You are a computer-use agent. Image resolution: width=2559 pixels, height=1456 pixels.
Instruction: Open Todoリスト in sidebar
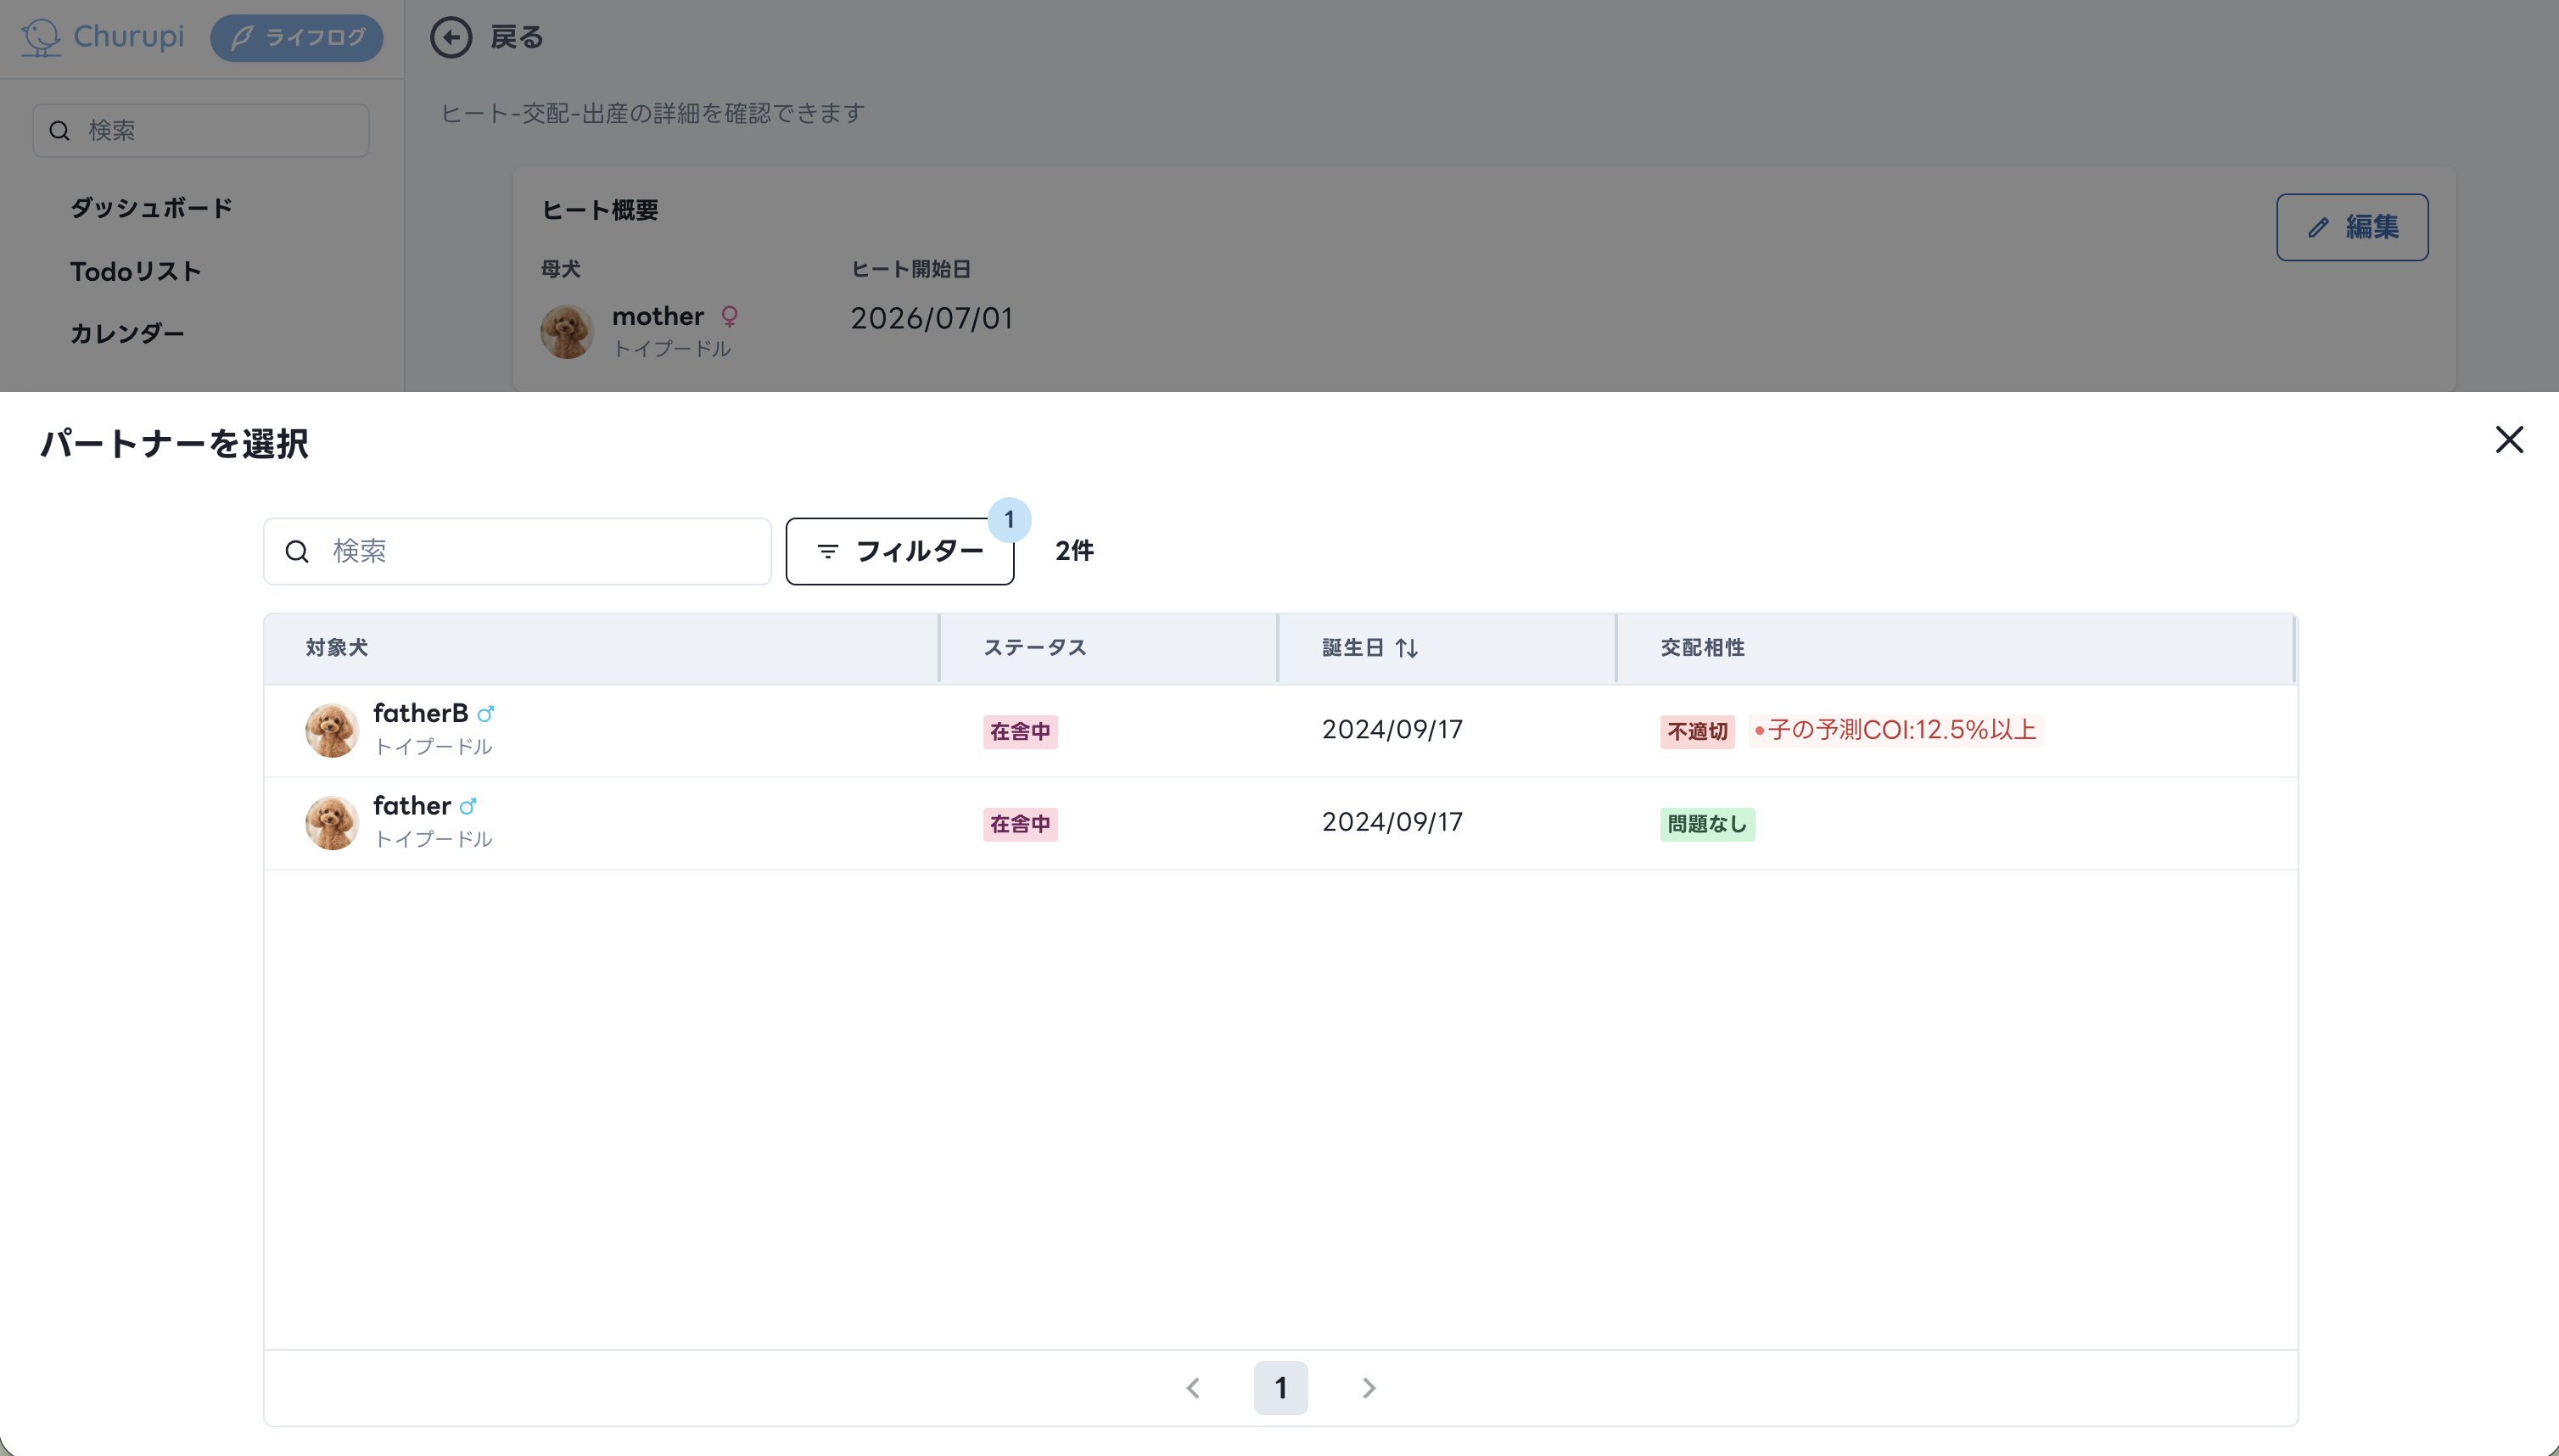pos(136,271)
